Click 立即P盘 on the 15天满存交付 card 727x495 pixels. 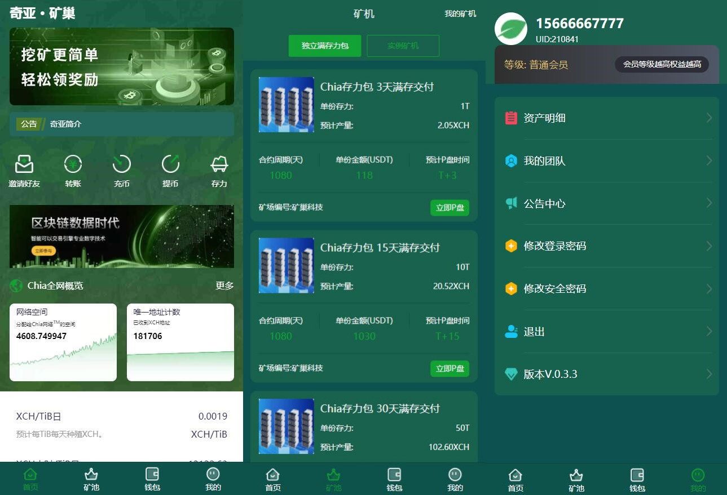coord(450,368)
